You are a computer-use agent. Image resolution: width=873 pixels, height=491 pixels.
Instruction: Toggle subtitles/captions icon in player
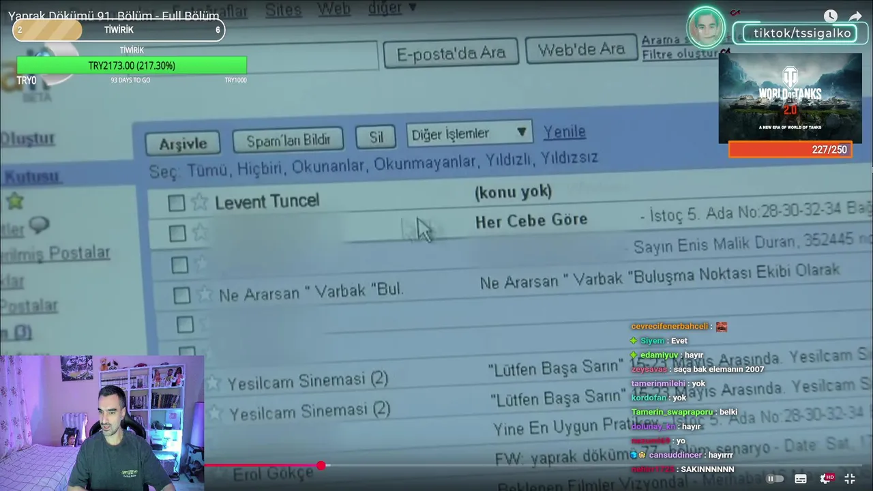801,479
